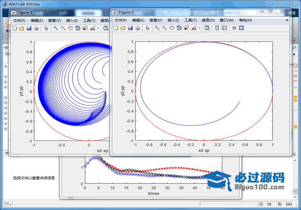The image size is (301, 210).
Task: Activate Zoom Out tool in Figure 1
Action: tap(63, 28)
